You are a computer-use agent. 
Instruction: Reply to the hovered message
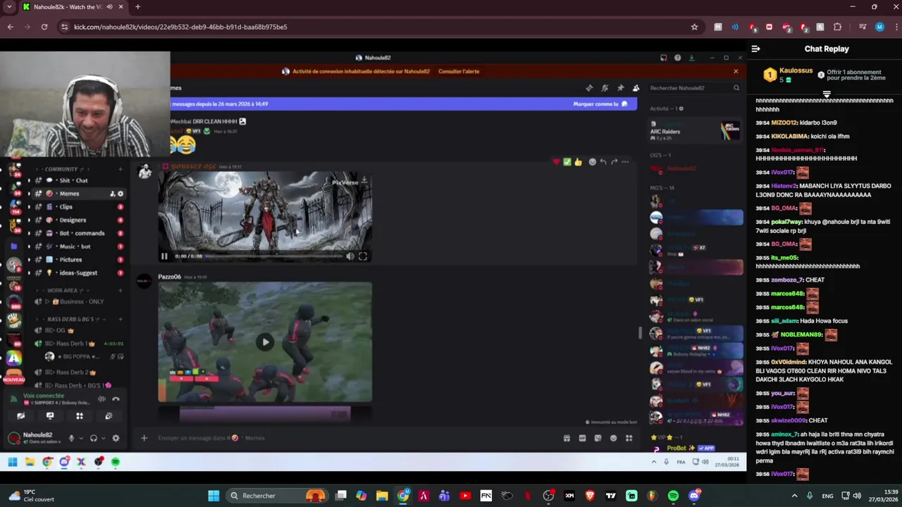[x=603, y=162]
